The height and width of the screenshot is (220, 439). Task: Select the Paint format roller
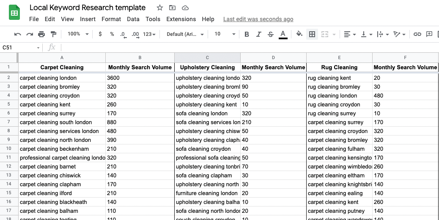click(54, 34)
